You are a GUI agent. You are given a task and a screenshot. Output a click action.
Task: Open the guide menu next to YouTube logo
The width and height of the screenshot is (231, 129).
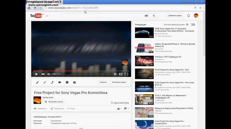click(48, 16)
